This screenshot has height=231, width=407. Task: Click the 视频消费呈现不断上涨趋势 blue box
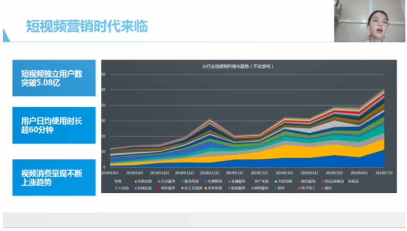tap(54, 177)
